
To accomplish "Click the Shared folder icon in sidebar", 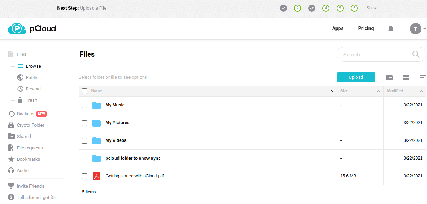I will click(11, 137).
